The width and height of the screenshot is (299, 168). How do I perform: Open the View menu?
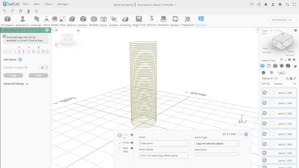48,4
